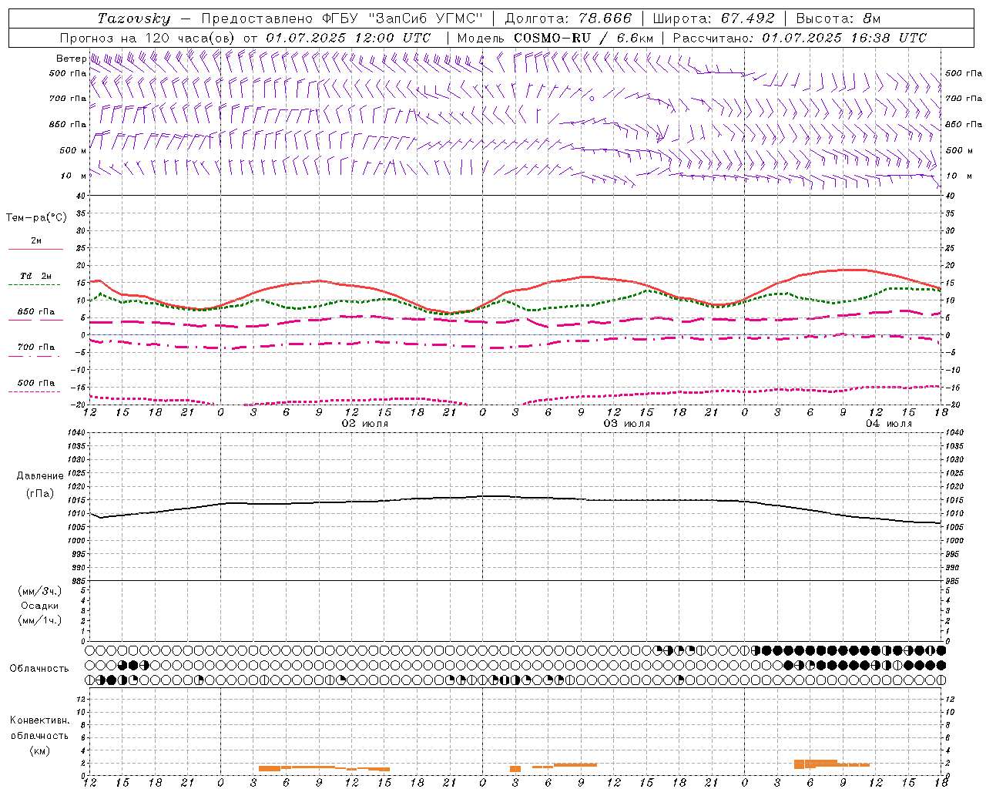
Task: Click the Прогноз на 120 часа(ов) text
Action: 148,38
